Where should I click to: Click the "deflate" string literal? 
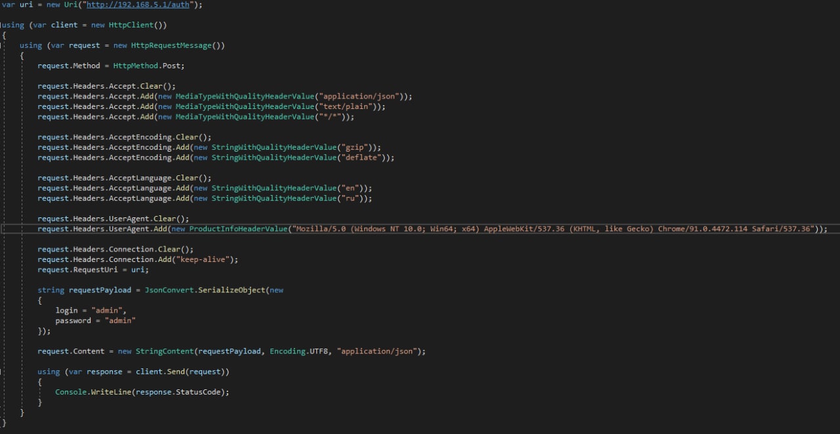click(362, 158)
